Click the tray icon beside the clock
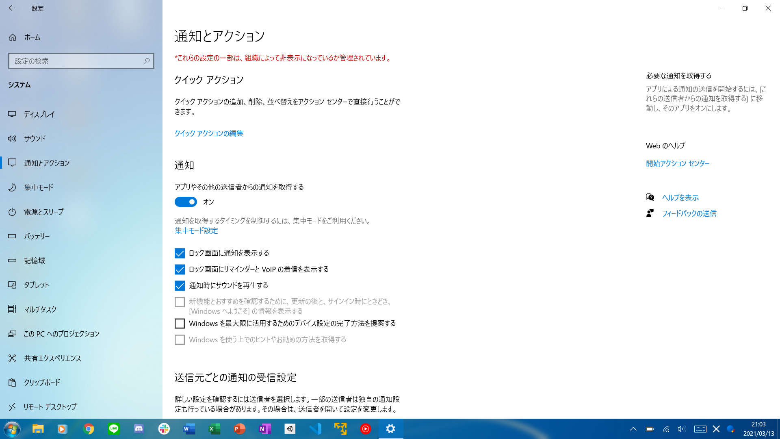The image size is (780, 439). click(730, 429)
